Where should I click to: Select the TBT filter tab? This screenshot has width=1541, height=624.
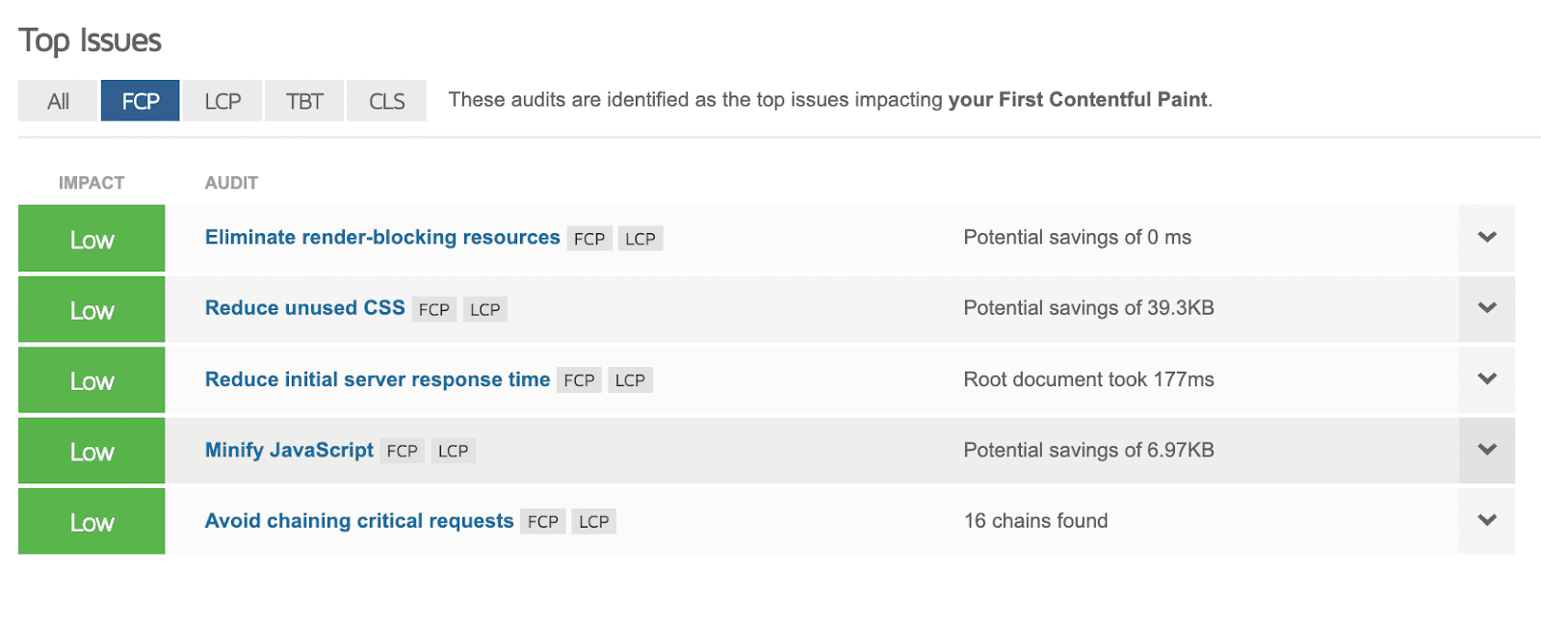(x=303, y=100)
